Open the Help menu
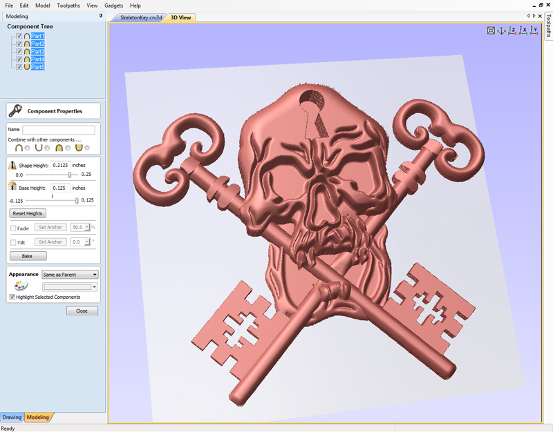Viewport: 553px width, 432px height. click(x=135, y=6)
